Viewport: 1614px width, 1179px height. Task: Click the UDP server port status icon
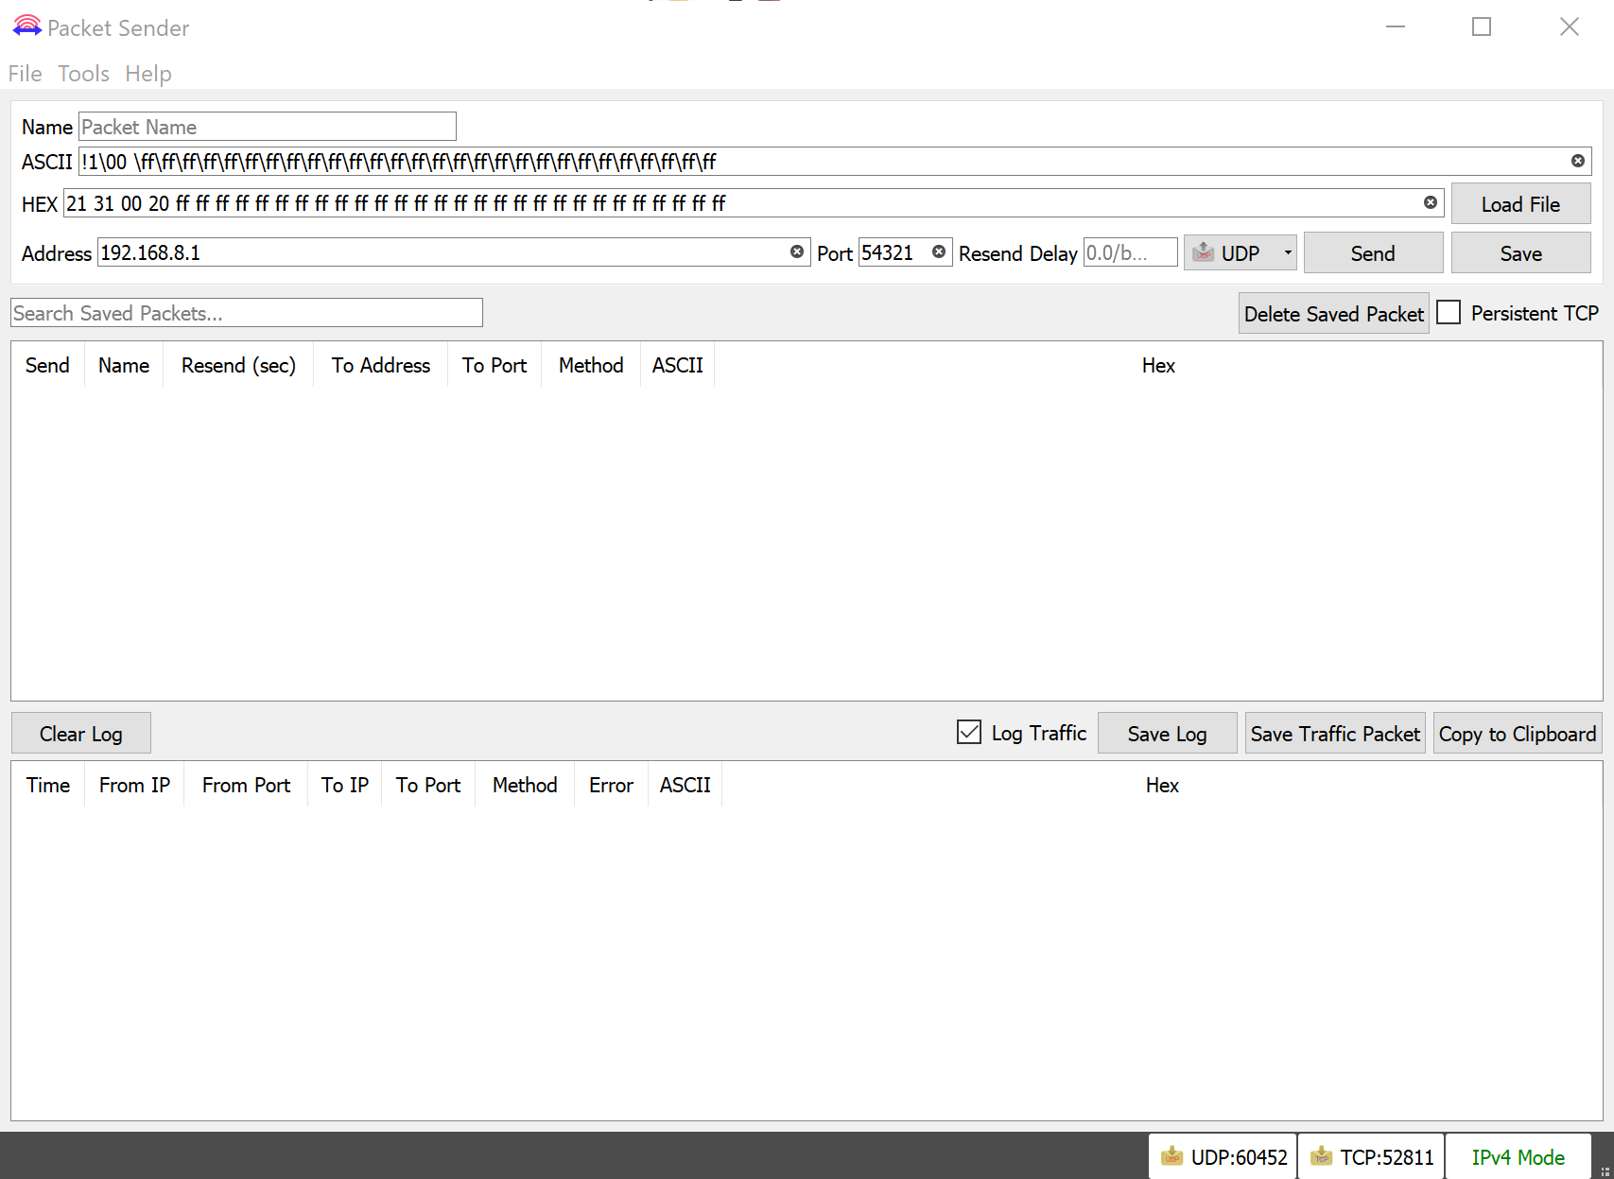point(1171,1157)
